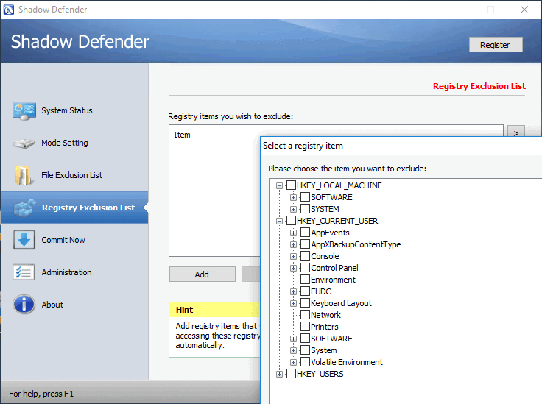Select the Printers tree label
This screenshot has width=542, height=404.
click(324, 327)
